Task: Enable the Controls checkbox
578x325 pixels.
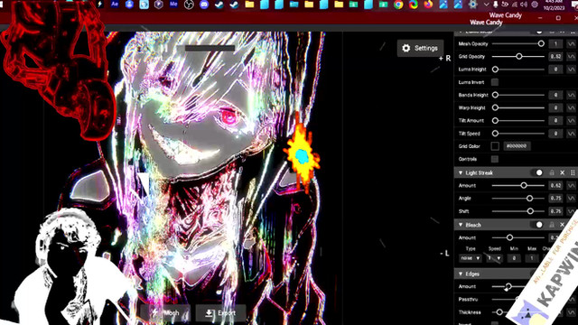Action: point(495,159)
